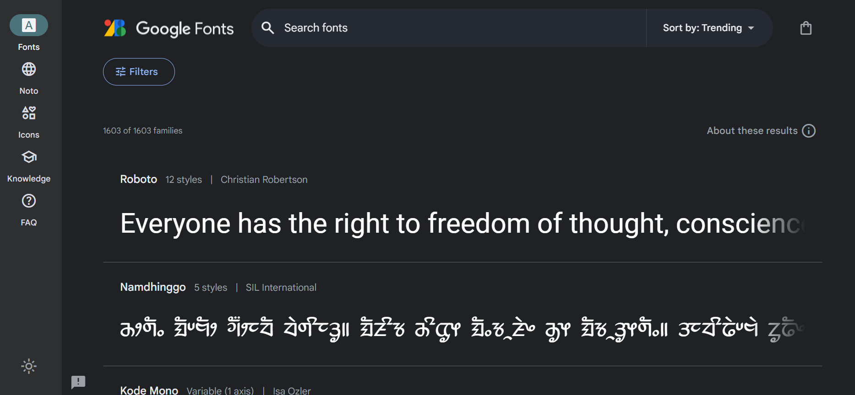
Task: Open the Knowledge section
Action: (x=28, y=157)
